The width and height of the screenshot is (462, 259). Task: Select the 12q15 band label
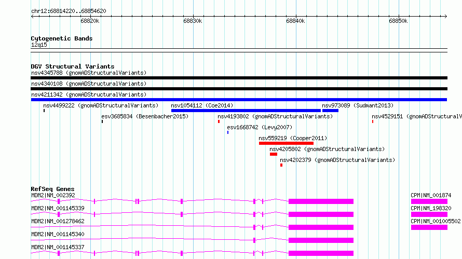click(39, 45)
